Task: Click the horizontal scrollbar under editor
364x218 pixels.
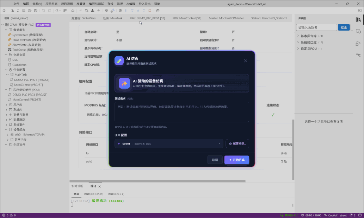Action: coord(158,181)
